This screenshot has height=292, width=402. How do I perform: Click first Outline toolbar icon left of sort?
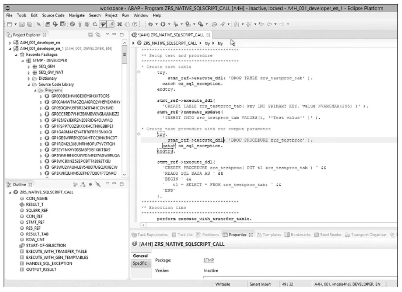point(75,184)
